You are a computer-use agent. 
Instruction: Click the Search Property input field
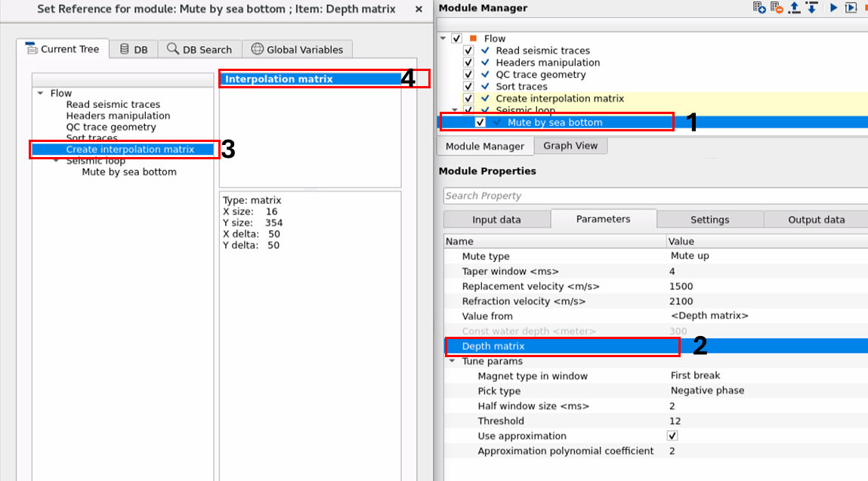click(x=654, y=196)
